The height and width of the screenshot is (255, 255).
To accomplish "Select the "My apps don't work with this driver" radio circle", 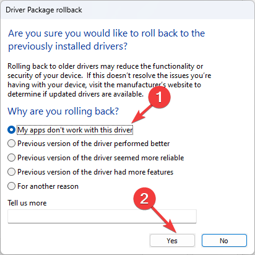I will (x=11, y=130).
